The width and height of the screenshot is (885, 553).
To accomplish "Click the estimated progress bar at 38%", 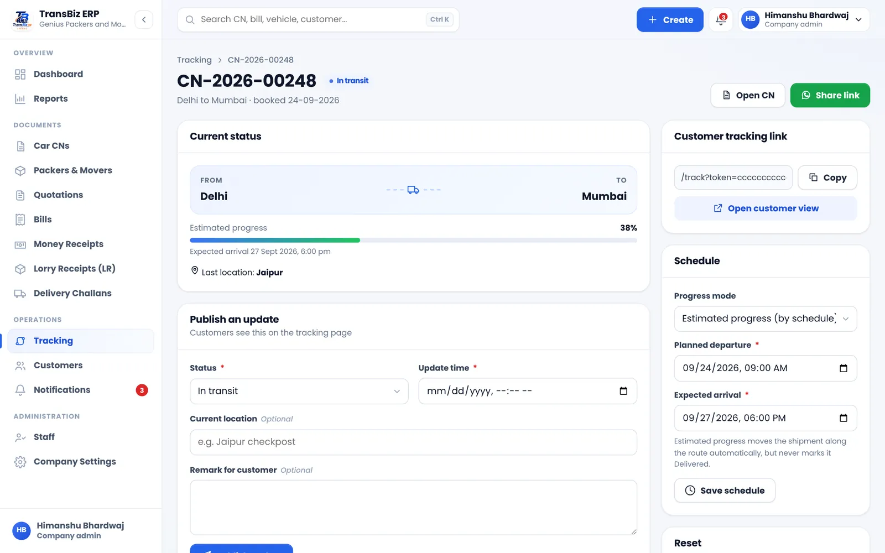I will coord(413,241).
